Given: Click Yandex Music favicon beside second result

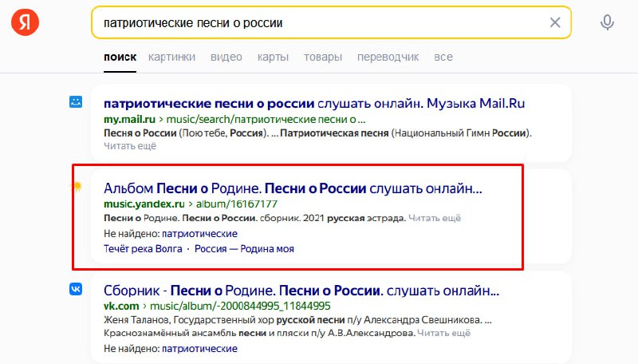Looking at the screenshot, I should click(76, 187).
